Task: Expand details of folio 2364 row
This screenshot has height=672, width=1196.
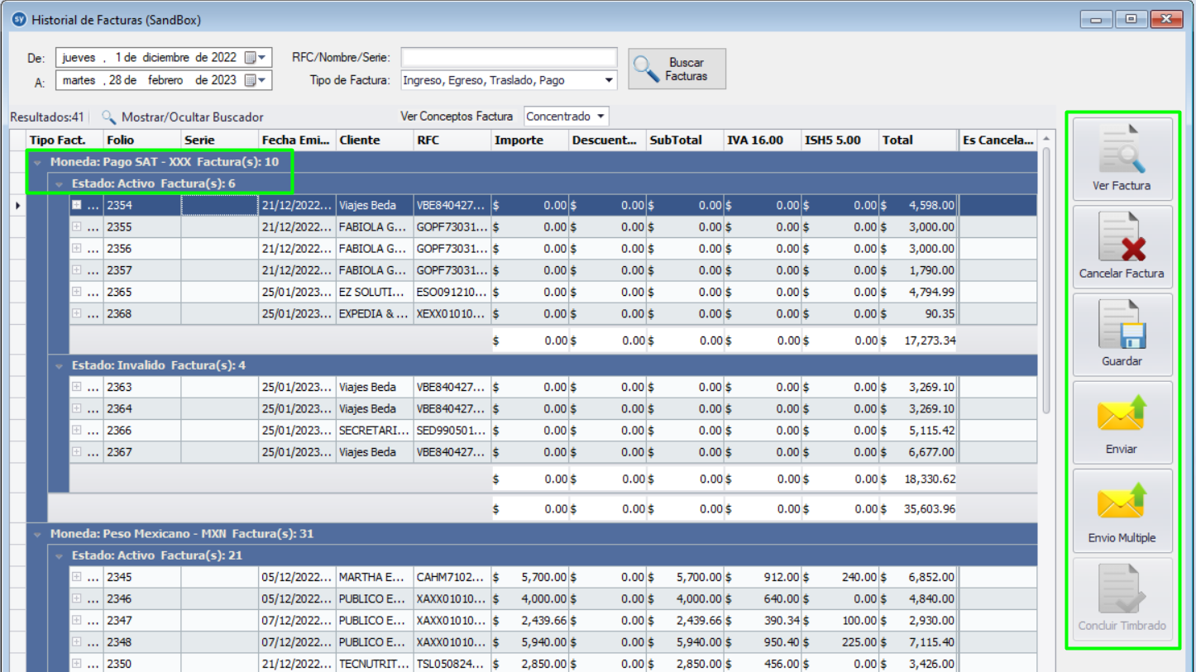Action: click(77, 408)
